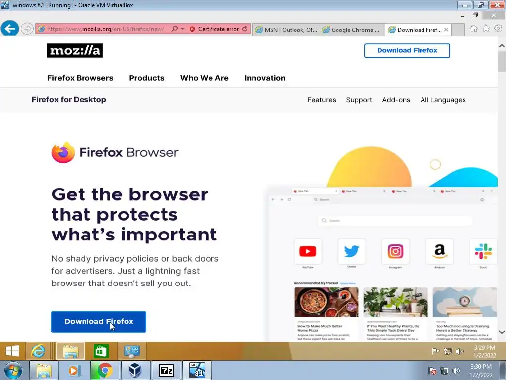This screenshot has width=506, height=380.
Task: Go to Add-ons link
Action: 396,100
